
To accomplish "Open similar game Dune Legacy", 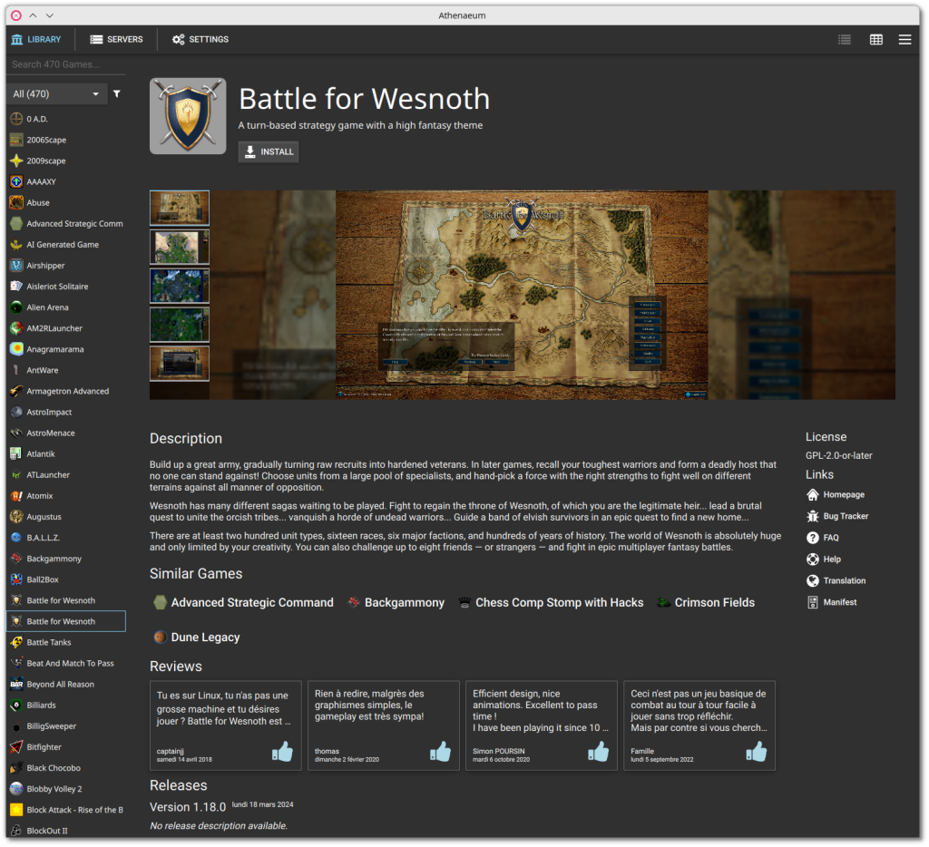I will 197,638.
